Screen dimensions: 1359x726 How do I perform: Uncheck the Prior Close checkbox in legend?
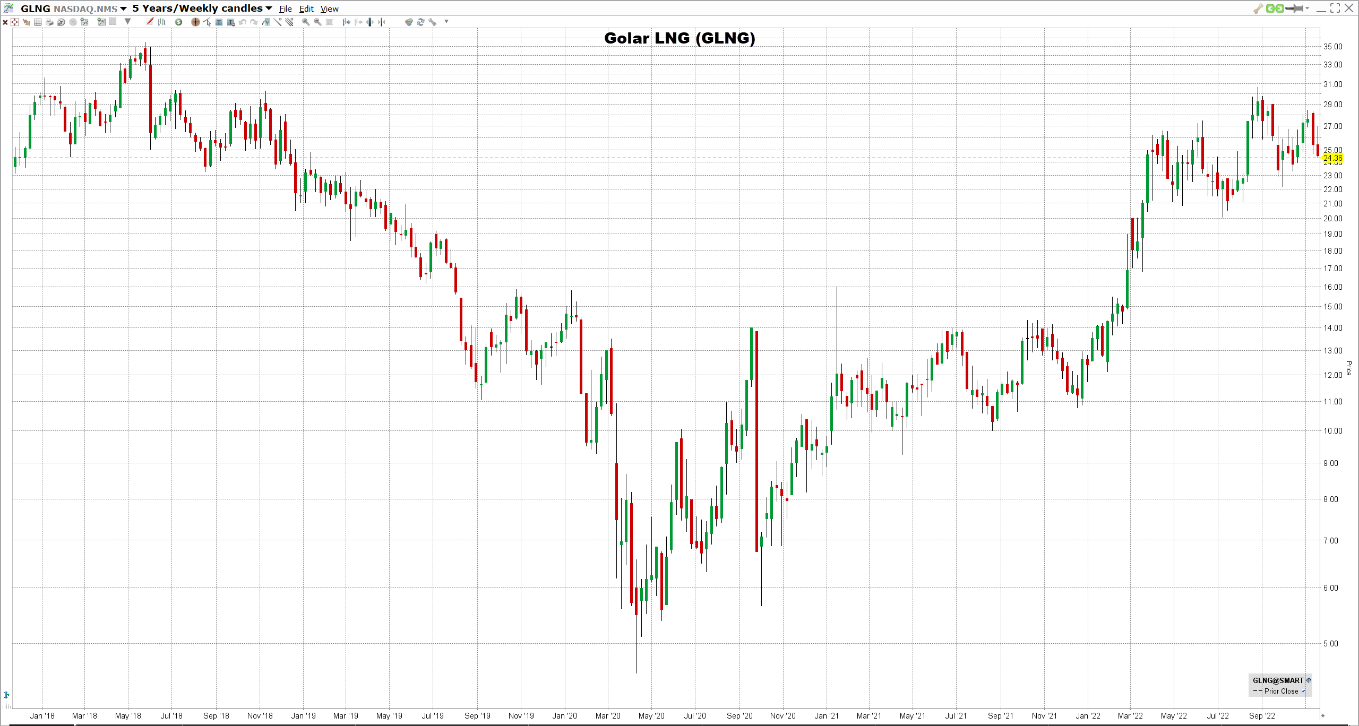(x=1303, y=691)
